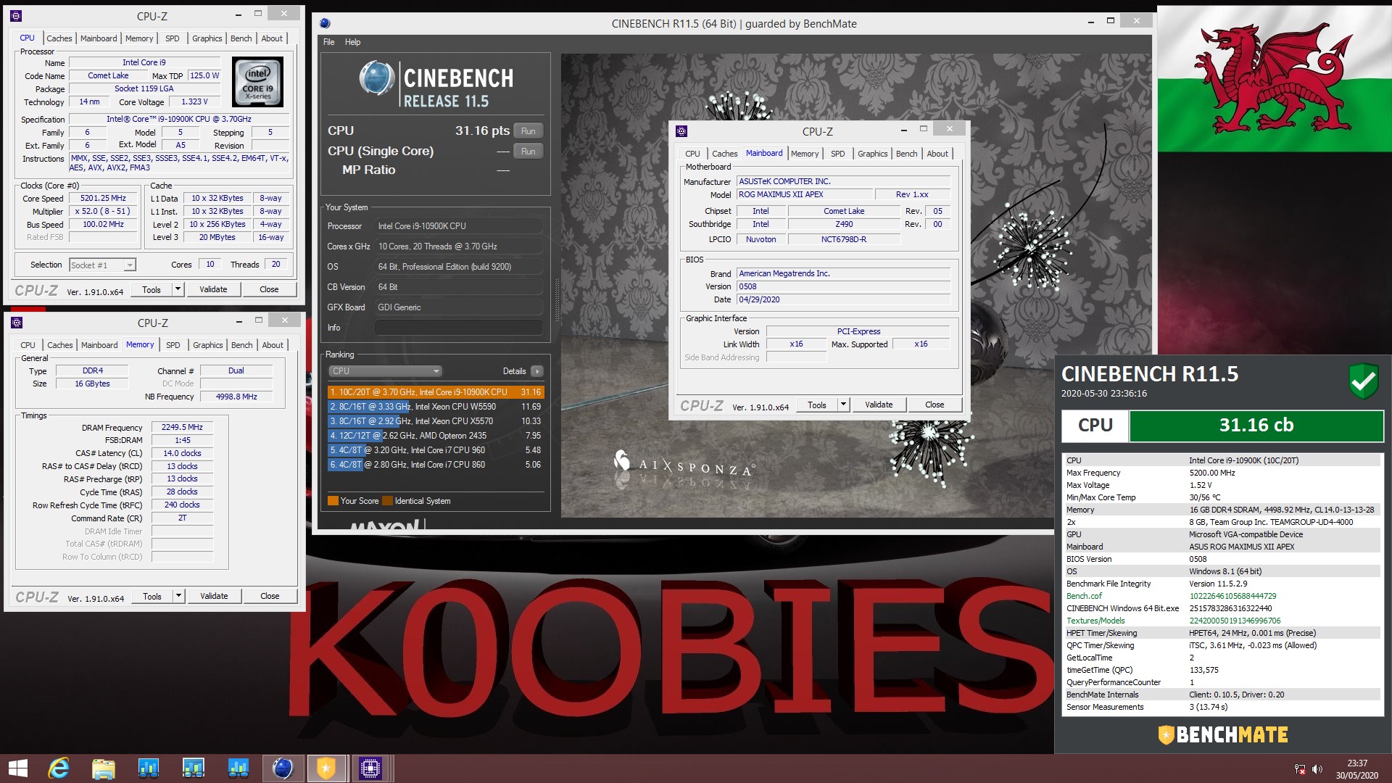This screenshot has height=783, width=1392.
Task: Open the Cinebench window title-bar icon
Action: pos(325,24)
